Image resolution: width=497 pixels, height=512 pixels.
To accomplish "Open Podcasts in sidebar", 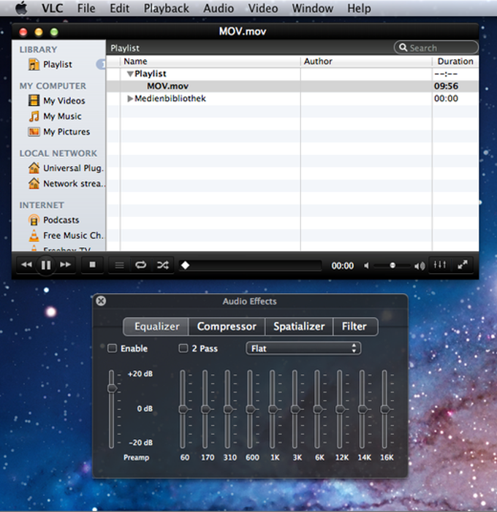I will [x=53, y=220].
